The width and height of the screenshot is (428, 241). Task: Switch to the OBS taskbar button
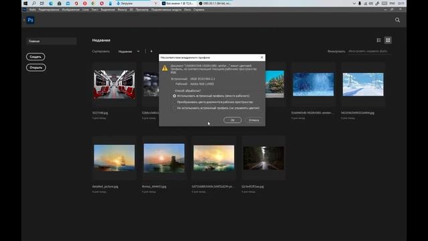pos(215,3)
